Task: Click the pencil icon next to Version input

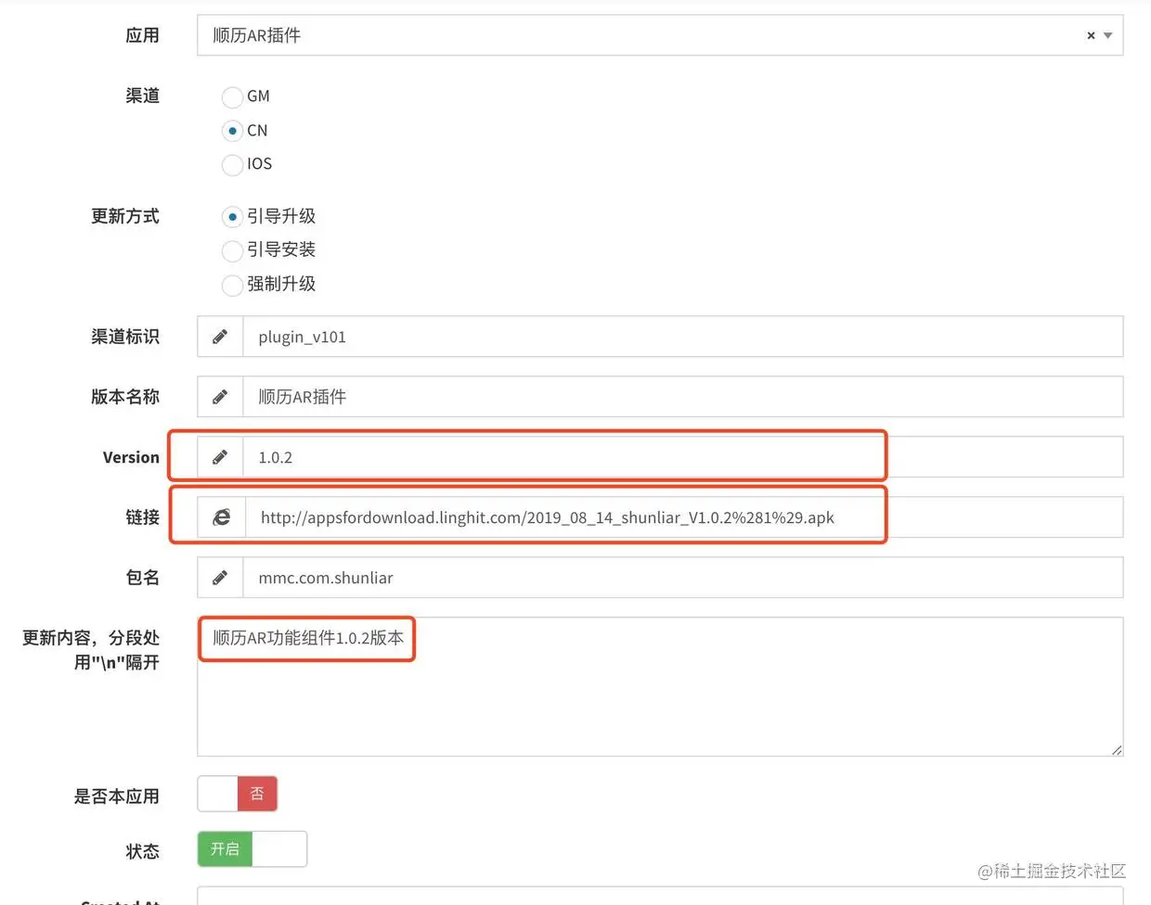Action: [x=220, y=456]
